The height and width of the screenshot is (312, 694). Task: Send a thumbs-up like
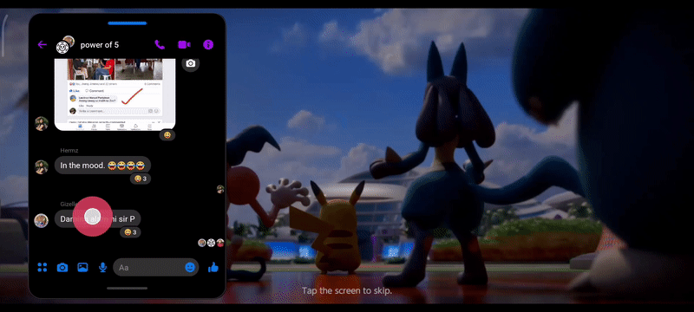coord(213,267)
